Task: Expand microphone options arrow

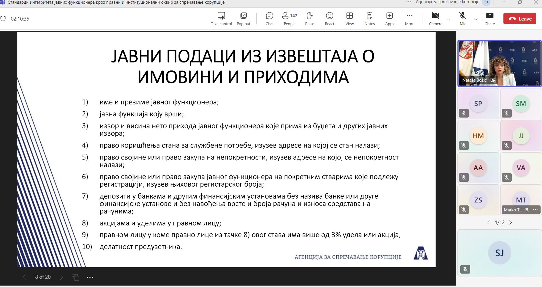Action: click(476, 19)
